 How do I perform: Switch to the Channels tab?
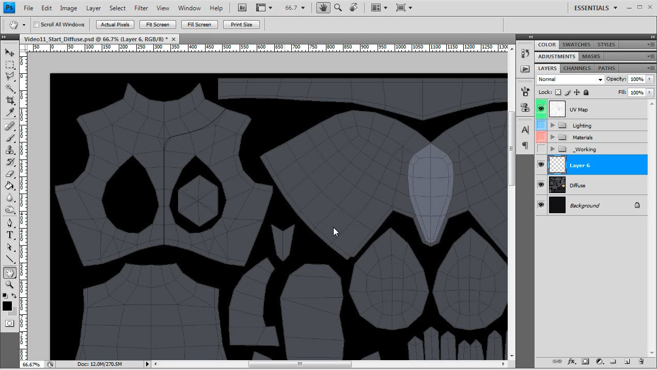pyautogui.click(x=577, y=68)
